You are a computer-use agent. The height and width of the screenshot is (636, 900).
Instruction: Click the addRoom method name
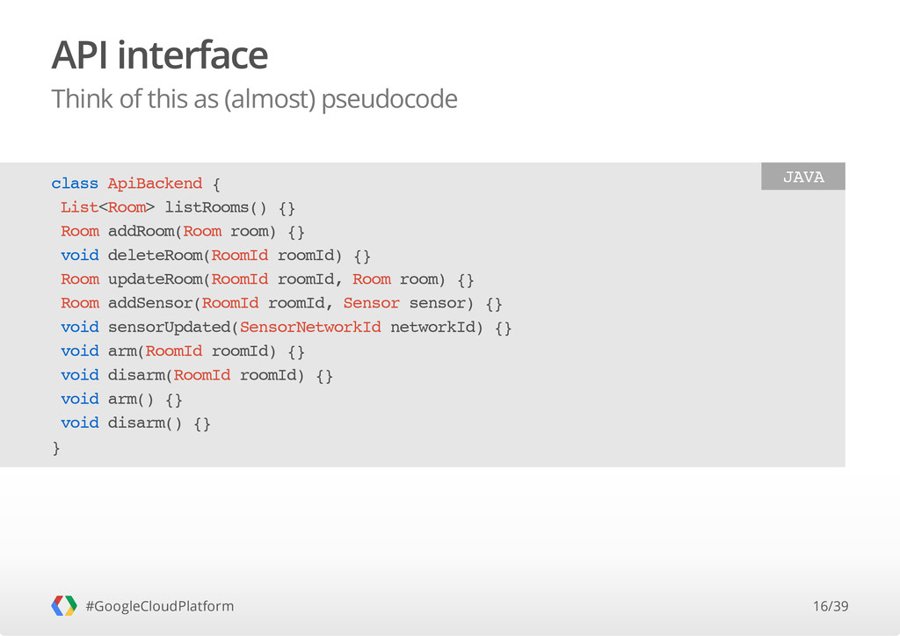[141, 232]
